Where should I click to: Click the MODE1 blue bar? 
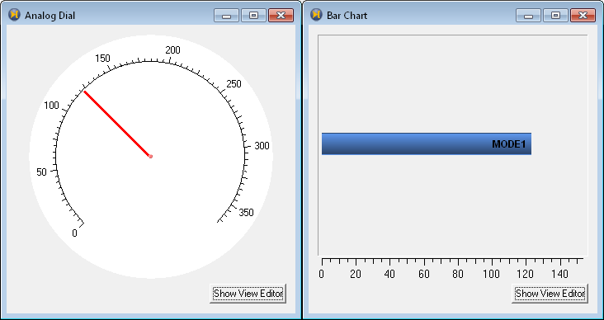(427, 144)
